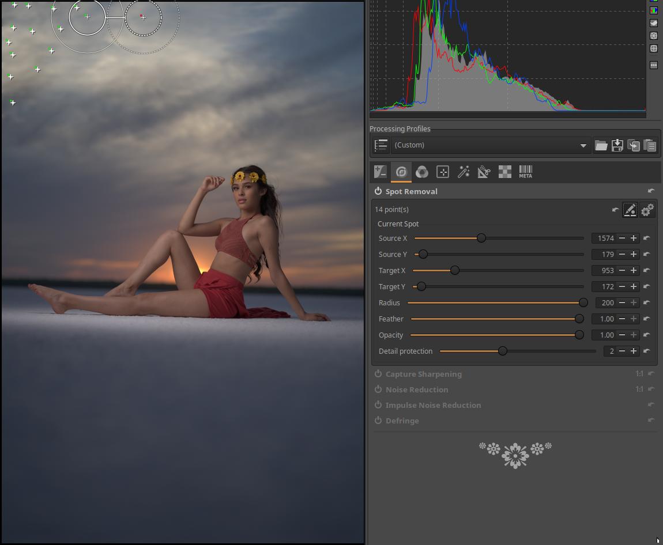The image size is (663, 545).
Task: Enable the Defringe tool
Action: [x=378, y=421]
